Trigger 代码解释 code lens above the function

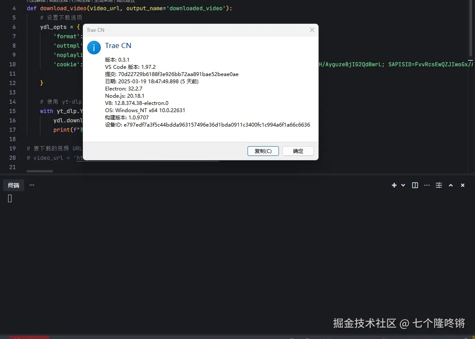(36, 2)
